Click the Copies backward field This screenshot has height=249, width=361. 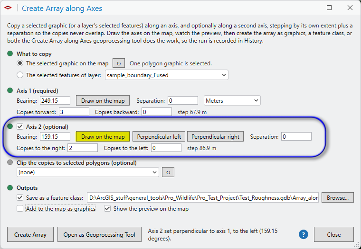click(157, 112)
